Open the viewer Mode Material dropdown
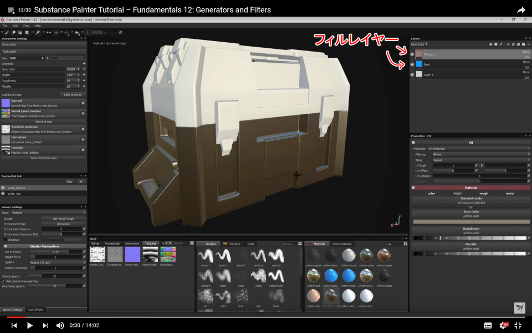Screen dimensions: 532x333 coord(49,213)
